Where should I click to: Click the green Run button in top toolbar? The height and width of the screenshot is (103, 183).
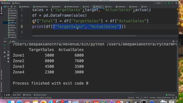point(166,3)
